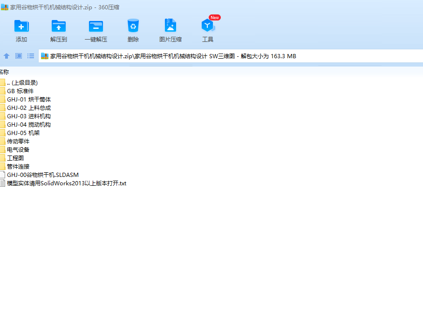
Task: Open the 图片压缩 (Image compress) tool
Action: point(170,25)
